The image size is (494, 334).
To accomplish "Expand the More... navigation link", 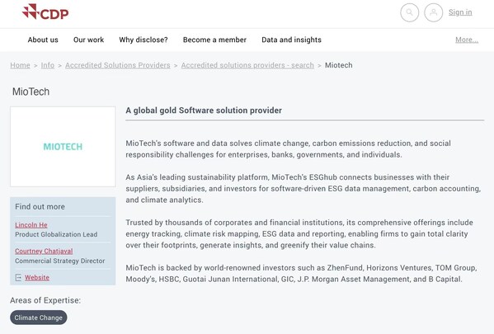I will (x=467, y=40).
